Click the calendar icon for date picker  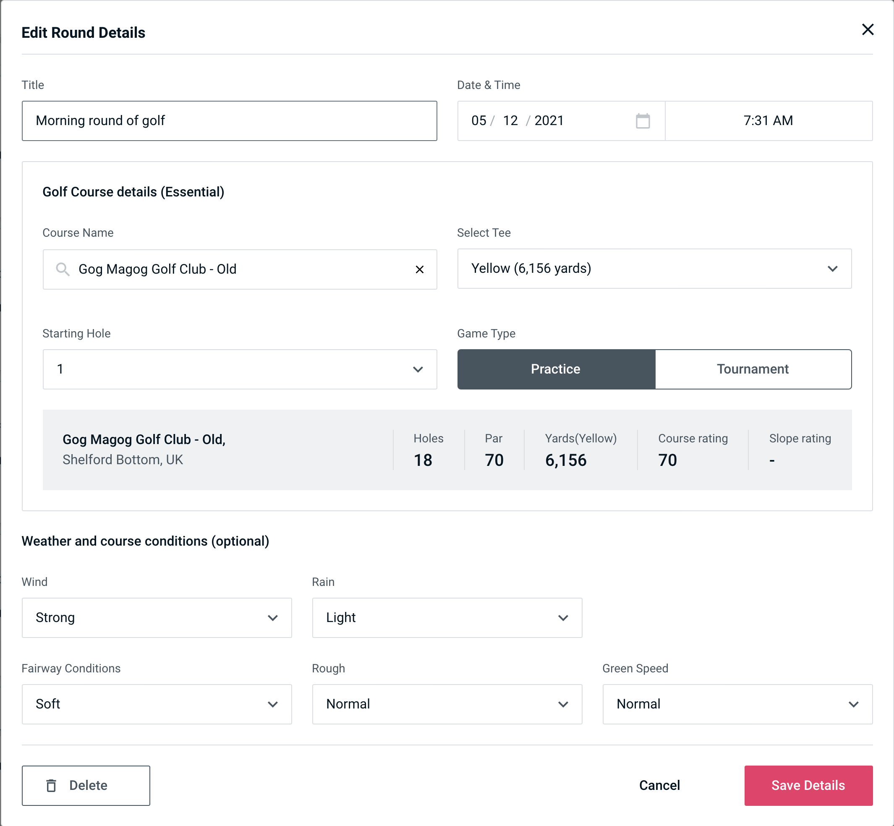tap(643, 121)
